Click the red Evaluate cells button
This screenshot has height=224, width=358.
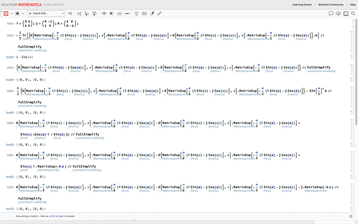tap(6, 13)
